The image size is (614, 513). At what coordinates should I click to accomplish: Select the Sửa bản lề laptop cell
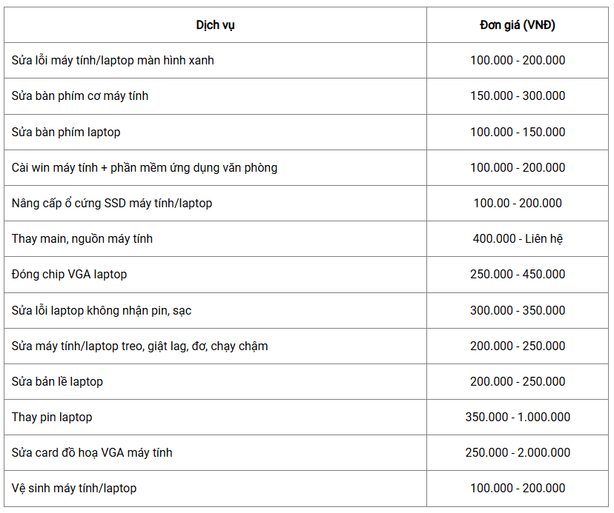215,382
